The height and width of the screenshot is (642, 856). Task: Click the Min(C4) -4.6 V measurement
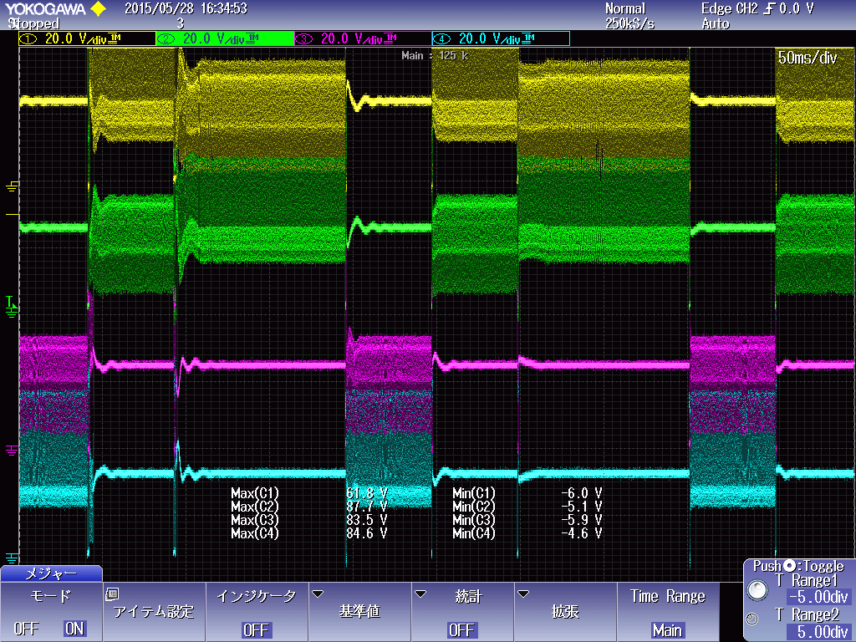point(527,532)
